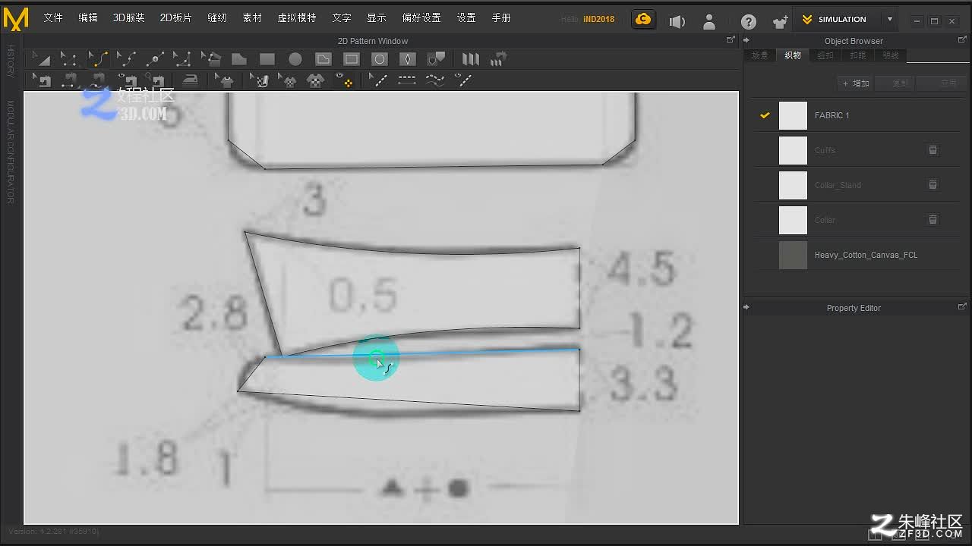Select the Internal Circle tool

(380, 58)
